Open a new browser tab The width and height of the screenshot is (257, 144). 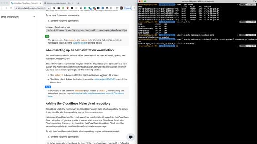tap(78, 3)
